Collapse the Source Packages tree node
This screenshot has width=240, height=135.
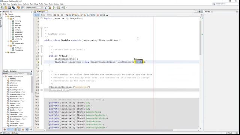(x=6, y=16)
